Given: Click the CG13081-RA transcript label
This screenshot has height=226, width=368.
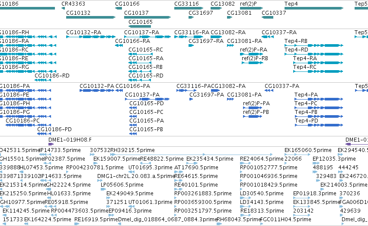Looking at the screenshot, I should click(245, 41).
